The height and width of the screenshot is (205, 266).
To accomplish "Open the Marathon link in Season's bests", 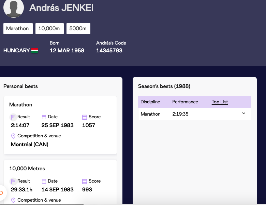I will click(x=150, y=114).
